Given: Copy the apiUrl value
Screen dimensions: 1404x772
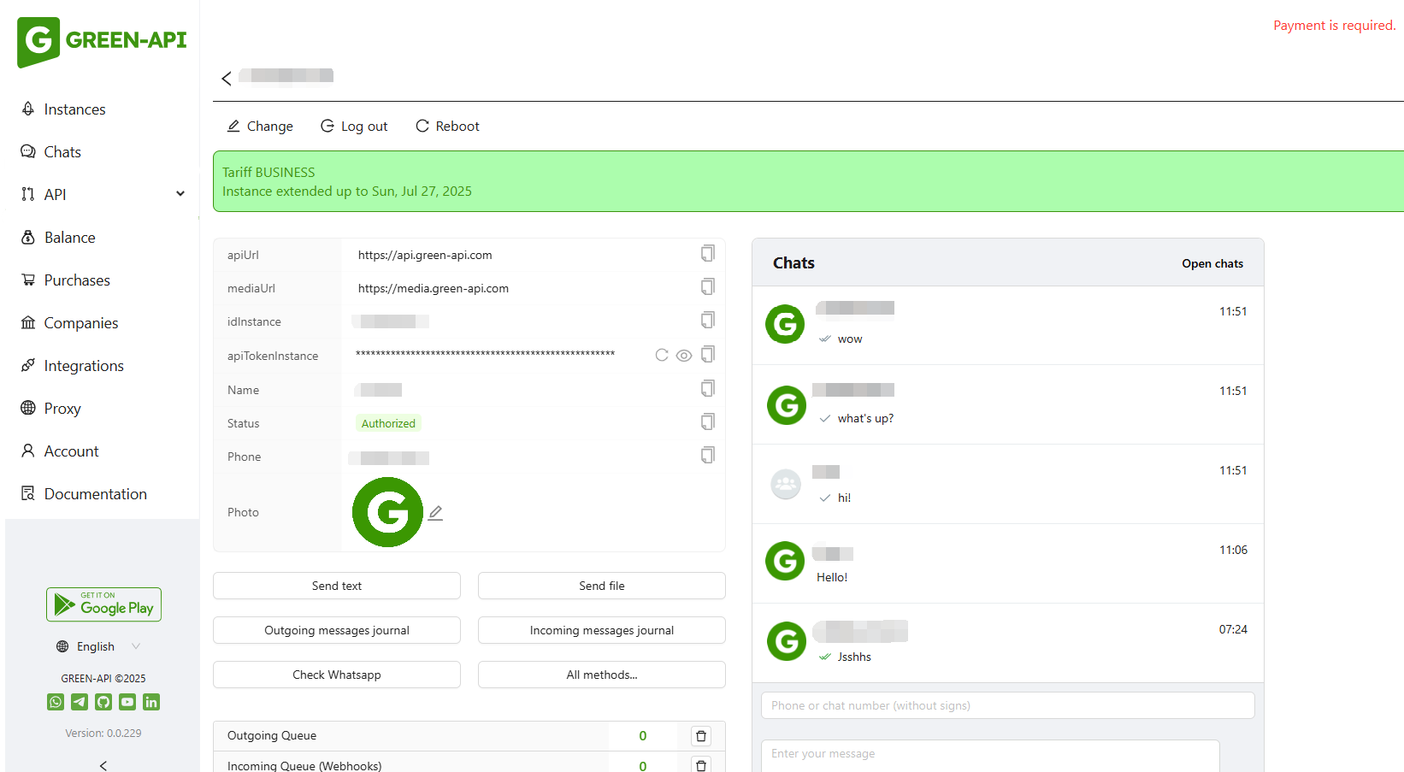Looking at the screenshot, I should click(707, 253).
